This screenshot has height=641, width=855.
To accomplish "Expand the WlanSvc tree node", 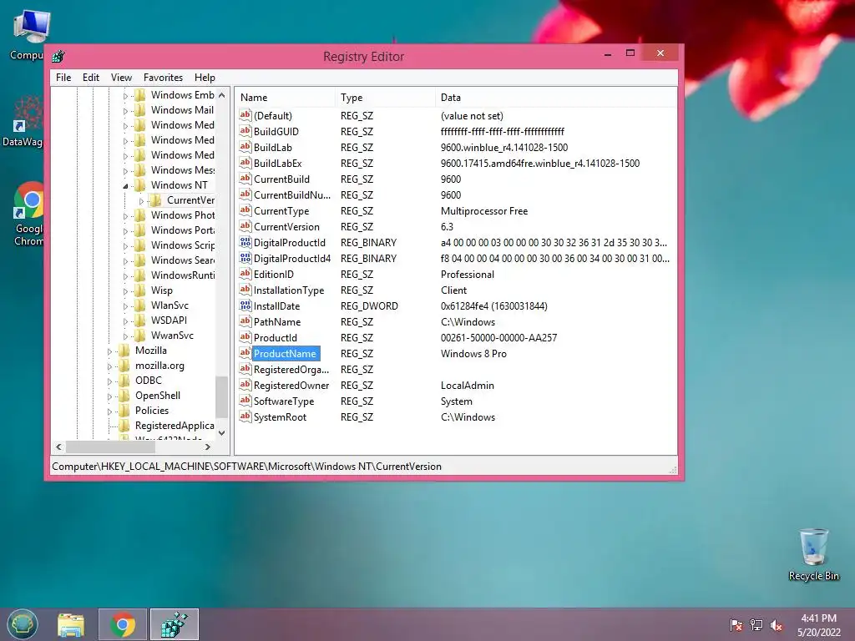I will 125,306.
